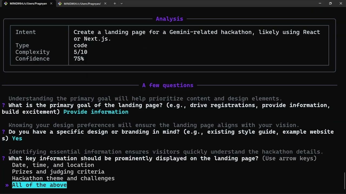This screenshot has height=194, width=346.
Task: Select the 'Prizes and judging criteria' option
Action: coord(58,172)
